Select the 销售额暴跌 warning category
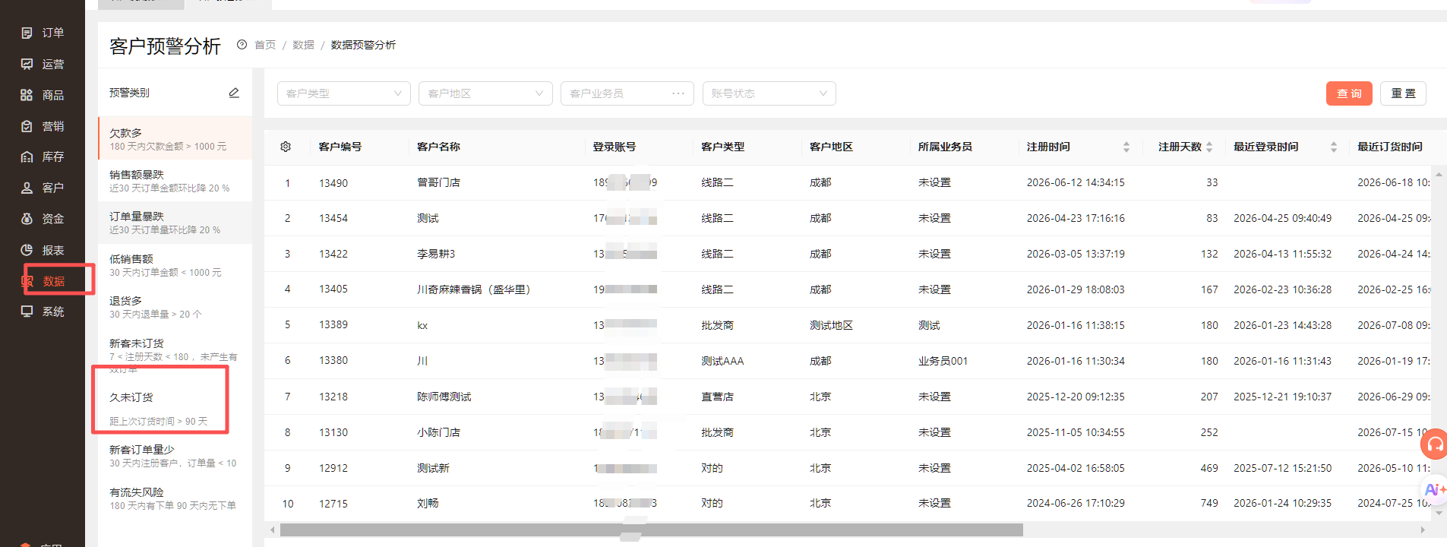Viewport: 1447px width, 547px height. point(175,181)
